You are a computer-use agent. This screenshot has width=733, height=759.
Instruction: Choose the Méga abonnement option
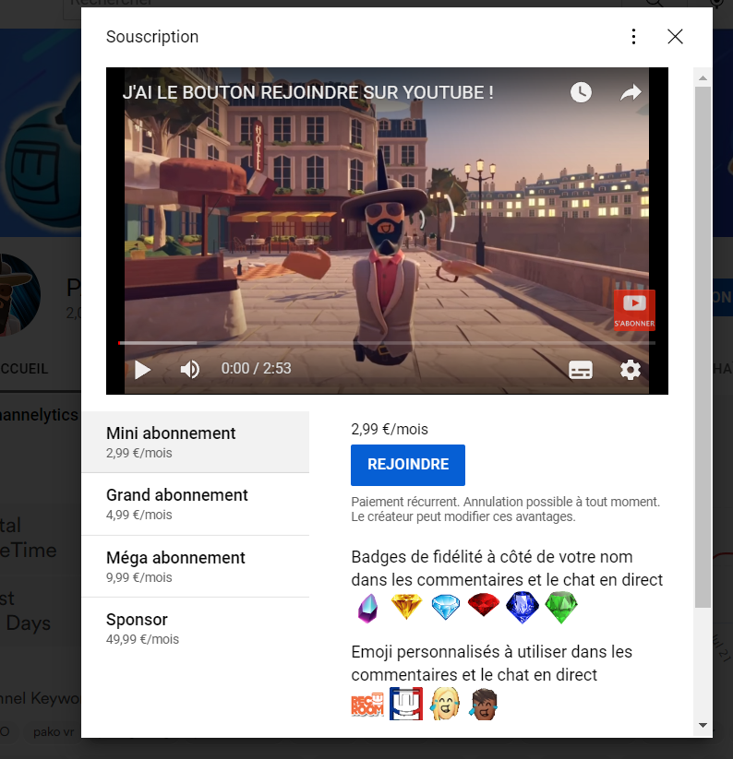click(x=195, y=566)
